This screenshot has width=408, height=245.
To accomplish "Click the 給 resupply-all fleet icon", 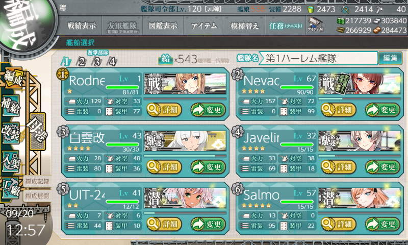I will coord(166,59).
